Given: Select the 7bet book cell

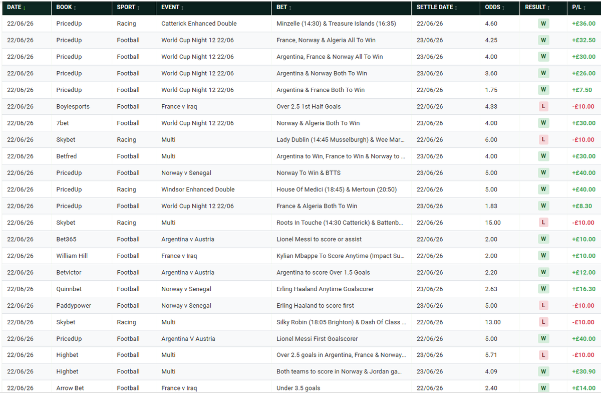Looking at the screenshot, I should 63,123.
